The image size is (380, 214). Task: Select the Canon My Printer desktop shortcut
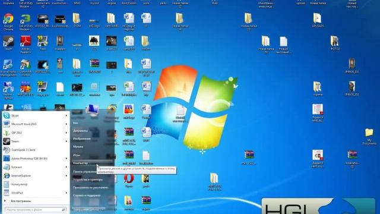[26, 68]
